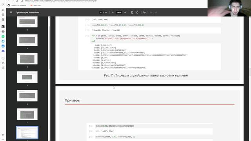Click the convert(Int64, 2.0) code line
251x141 pixels.
pos(116,137)
